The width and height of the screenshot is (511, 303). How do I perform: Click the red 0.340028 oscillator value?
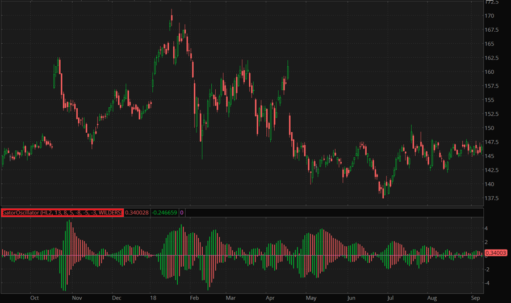(136, 213)
